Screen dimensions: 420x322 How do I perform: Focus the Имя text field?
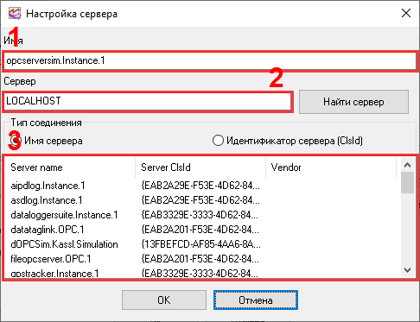click(209, 60)
